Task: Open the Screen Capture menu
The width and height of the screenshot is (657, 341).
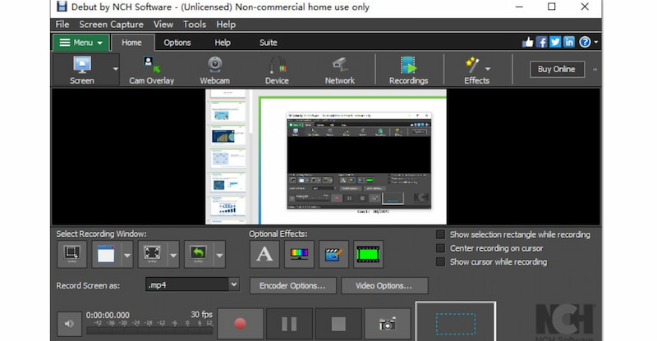Action: pyautogui.click(x=112, y=25)
